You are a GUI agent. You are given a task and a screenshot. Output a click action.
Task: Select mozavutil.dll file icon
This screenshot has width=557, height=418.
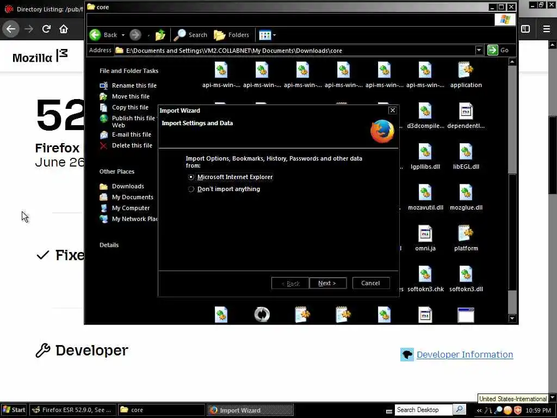point(425,193)
